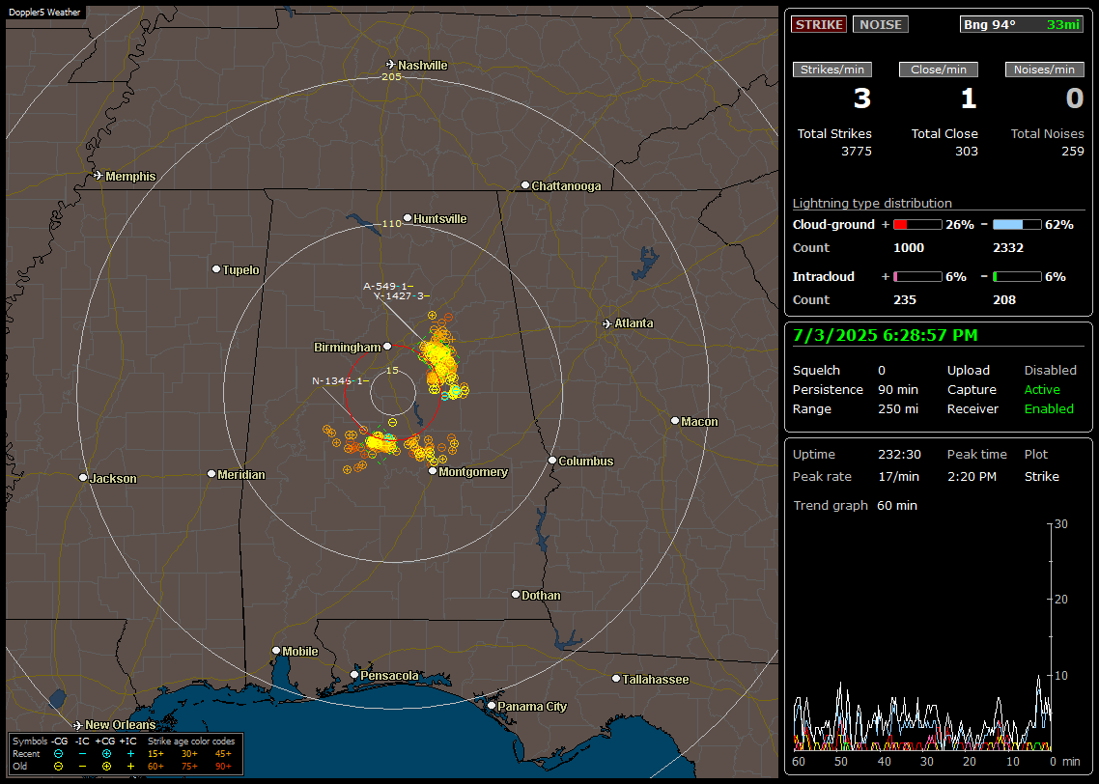
Task: Select the Dothan city marker dot
Action: pos(515,594)
